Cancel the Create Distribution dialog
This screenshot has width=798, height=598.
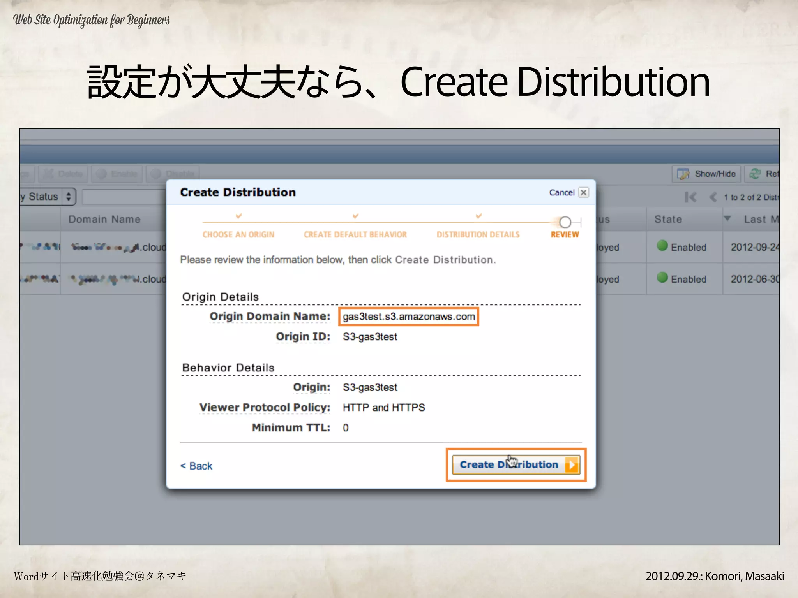pos(561,192)
